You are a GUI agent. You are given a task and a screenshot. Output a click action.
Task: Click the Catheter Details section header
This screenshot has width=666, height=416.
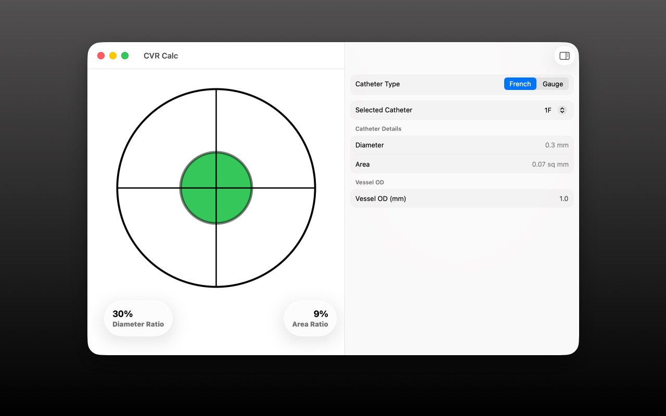[x=378, y=129]
